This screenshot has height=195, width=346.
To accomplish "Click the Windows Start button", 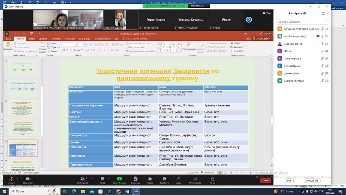I will [4, 191].
